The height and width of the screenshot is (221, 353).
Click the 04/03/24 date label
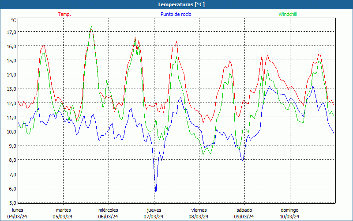pyautogui.click(x=17, y=217)
